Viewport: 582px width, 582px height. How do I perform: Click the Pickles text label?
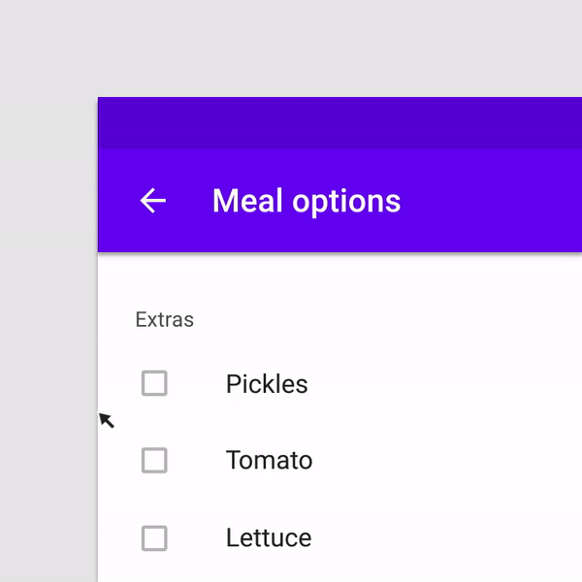(x=267, y=384)
